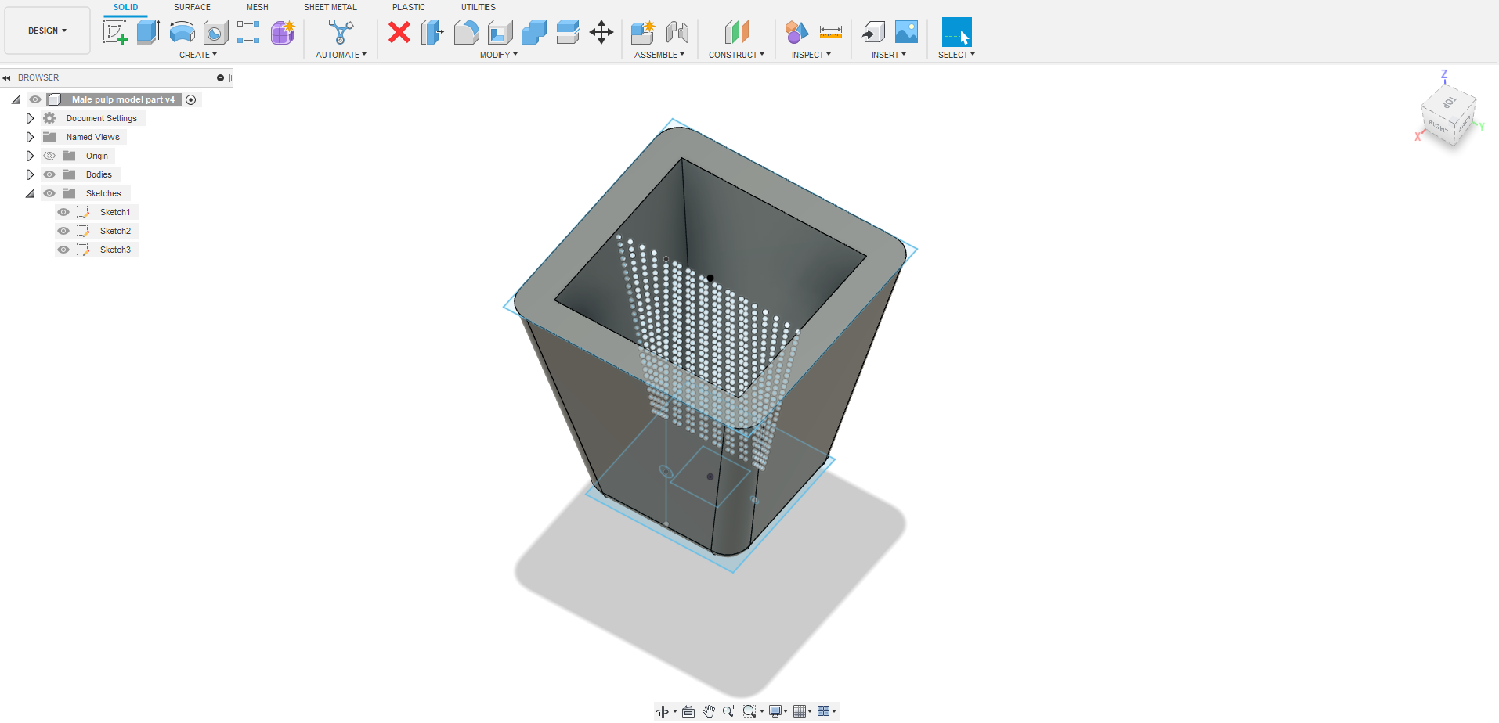This screenshot has height=723, width=1499.
Task: Switch to the UTILITIES tab
Action: click(479, 7)
